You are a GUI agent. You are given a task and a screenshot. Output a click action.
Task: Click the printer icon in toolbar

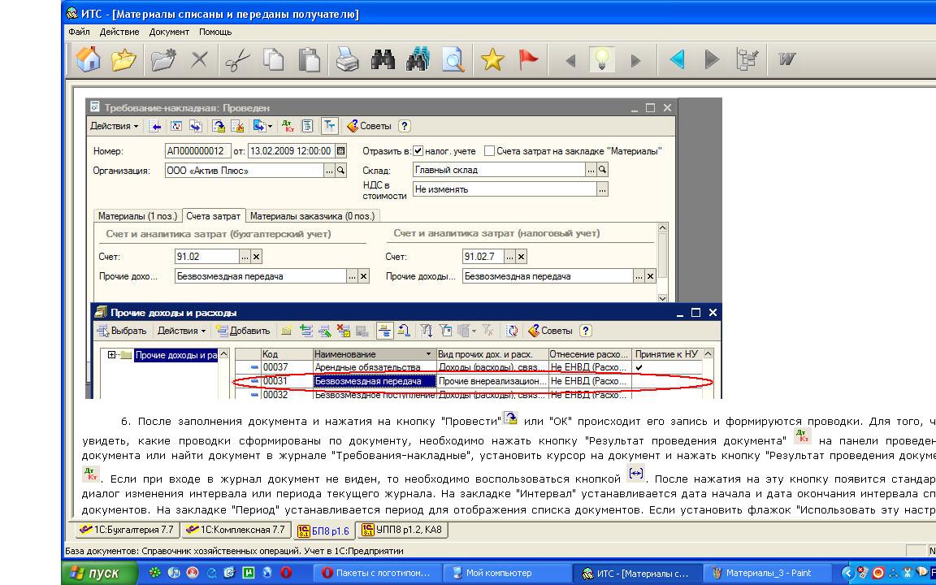tap(348, 59)
